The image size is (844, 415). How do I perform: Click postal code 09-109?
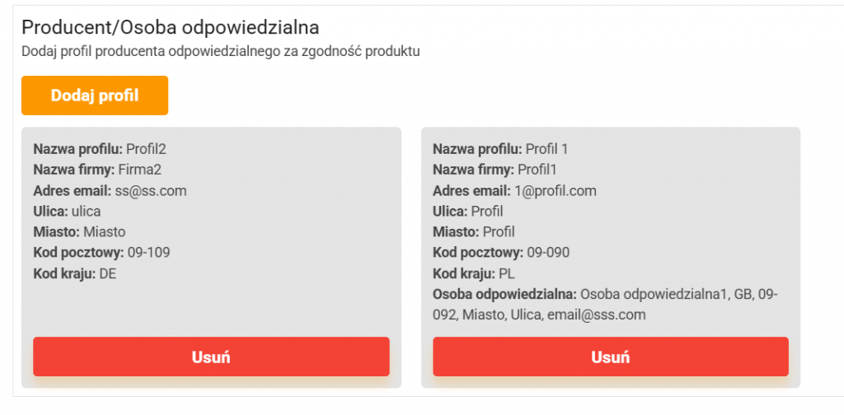pos(151,253)
